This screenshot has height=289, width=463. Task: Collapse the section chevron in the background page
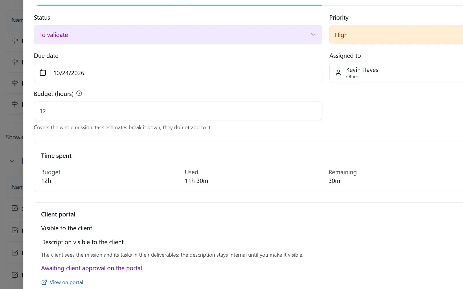[x=12, y=161]
